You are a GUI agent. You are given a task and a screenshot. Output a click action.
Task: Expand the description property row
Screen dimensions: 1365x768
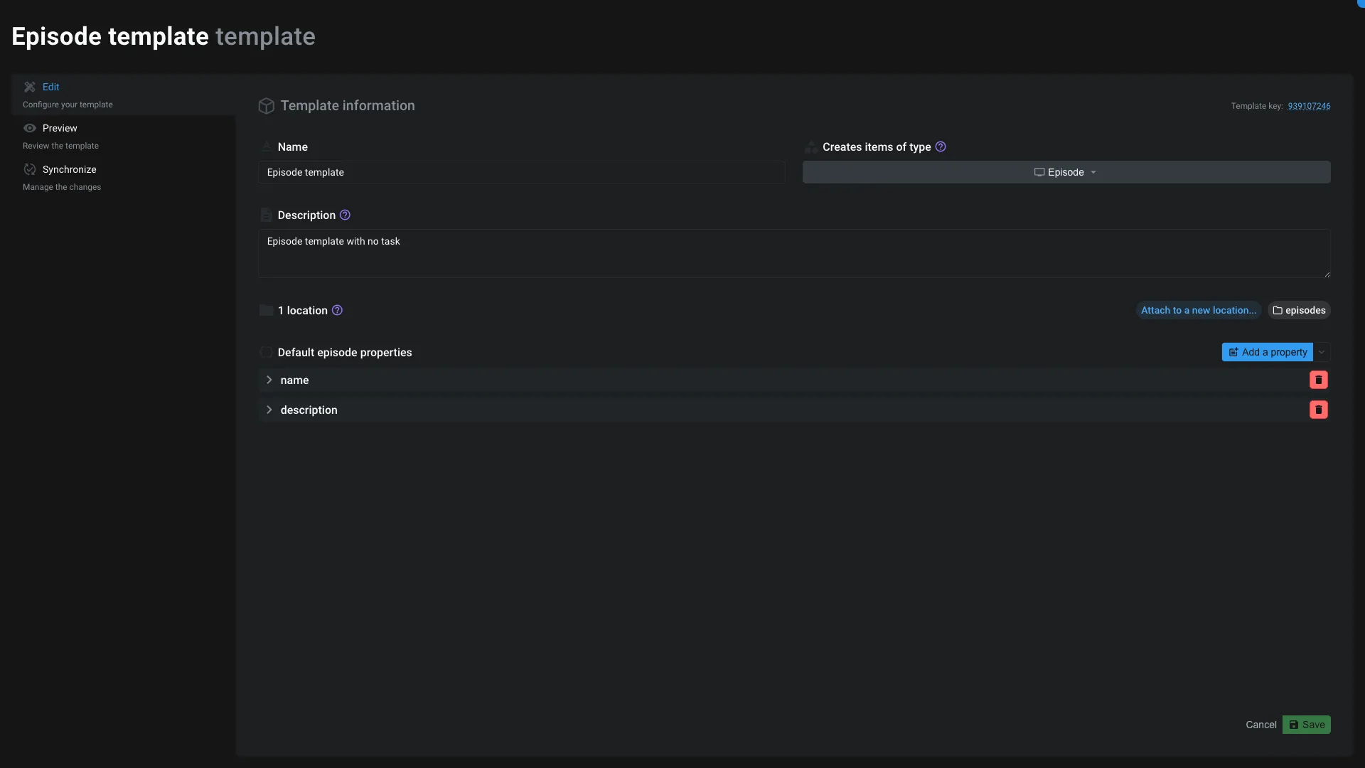pyautogui.click(x=269, y=410)
